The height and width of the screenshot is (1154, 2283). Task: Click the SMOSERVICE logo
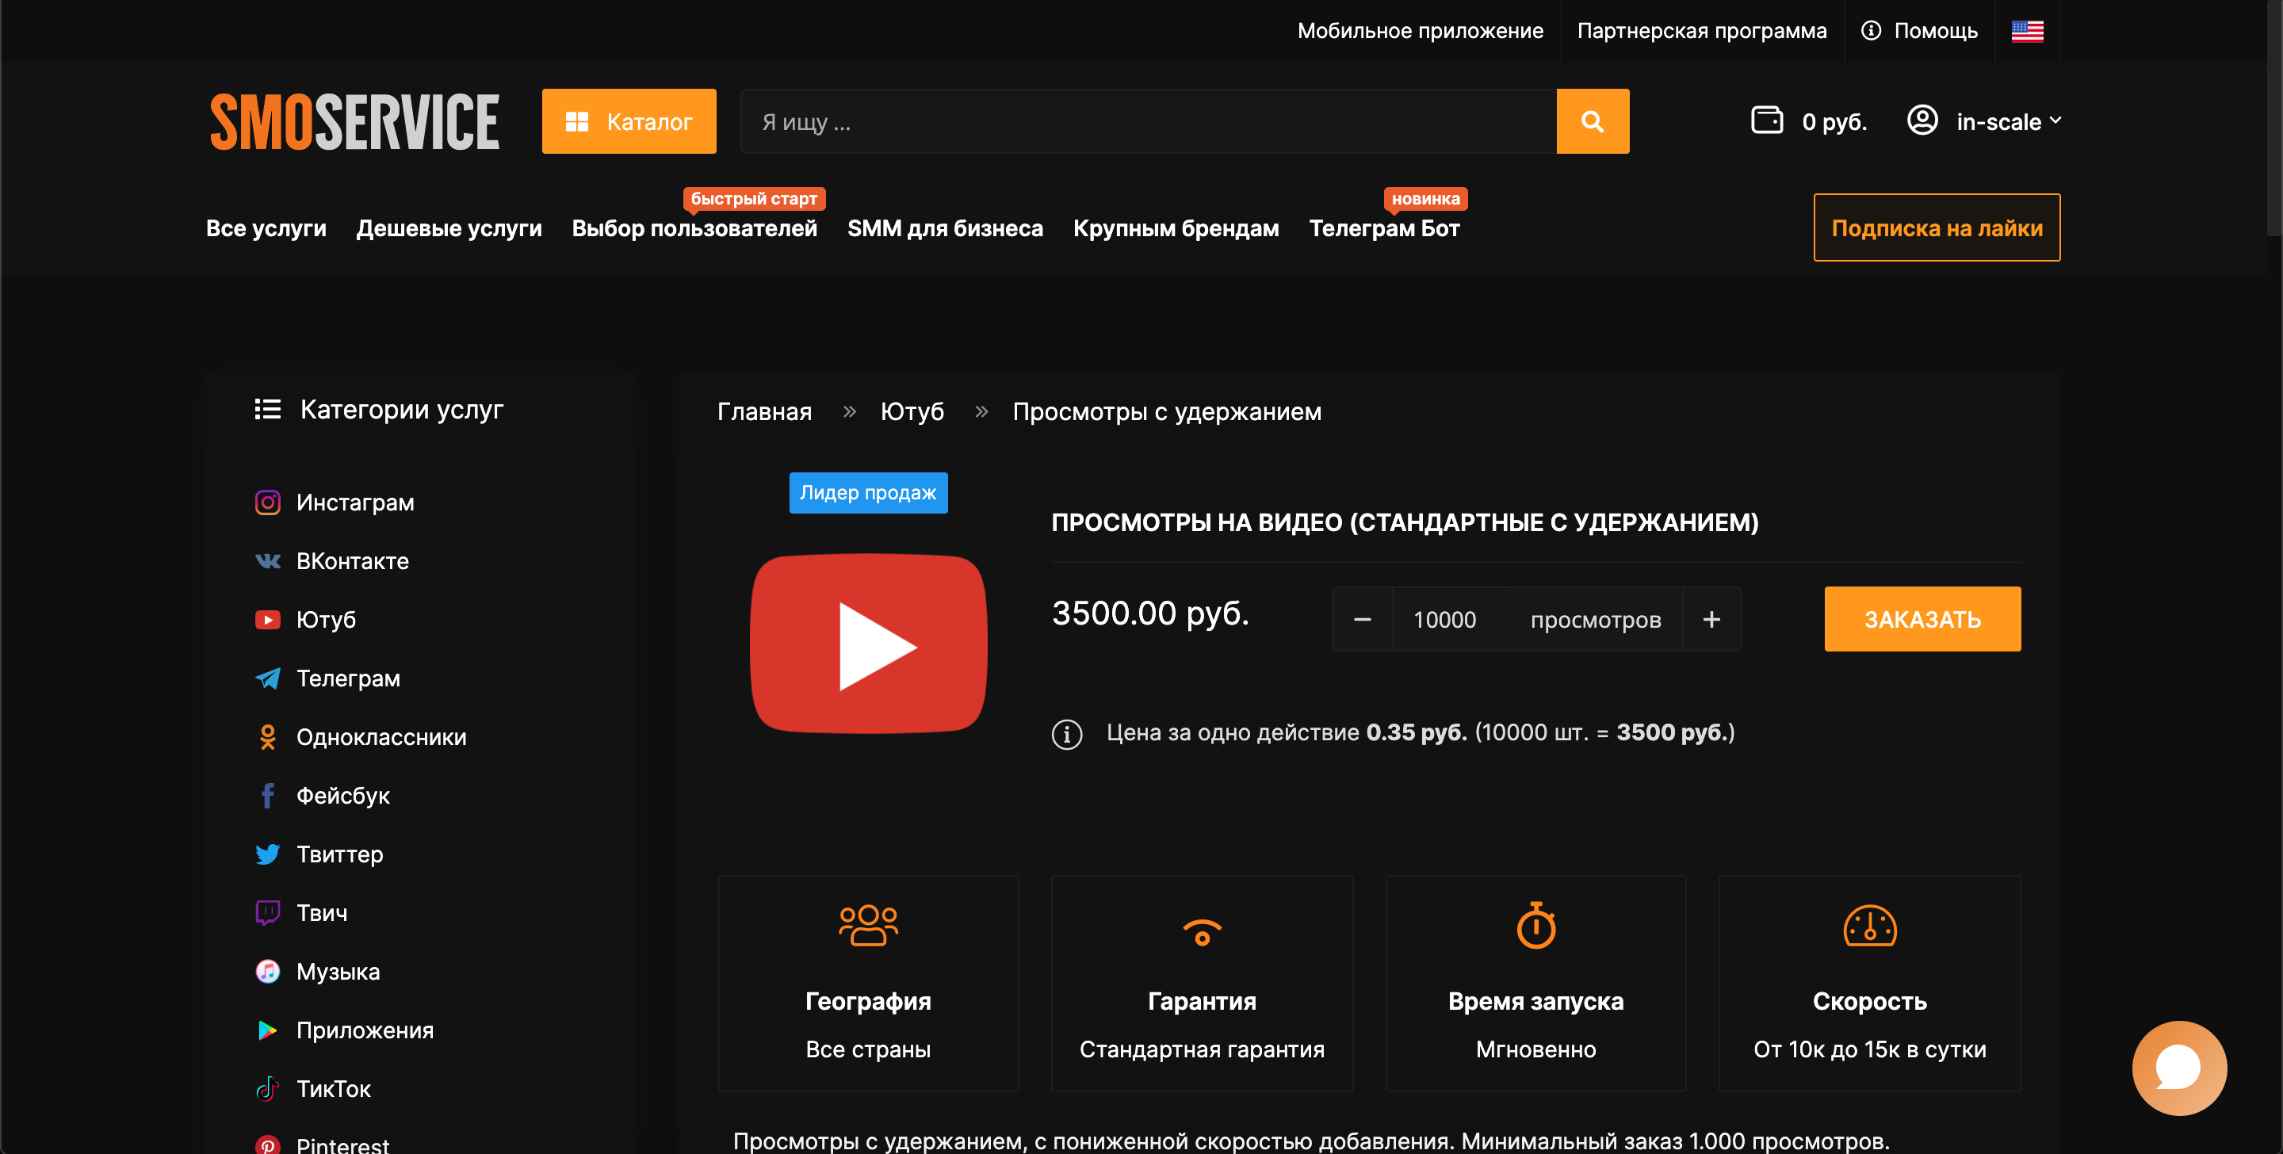pos(354,121)
